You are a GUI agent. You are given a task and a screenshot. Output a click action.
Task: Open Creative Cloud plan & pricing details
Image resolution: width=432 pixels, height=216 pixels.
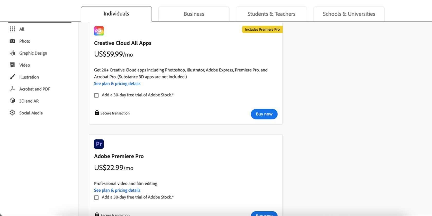pyautogui.click(x=117, y=84)
